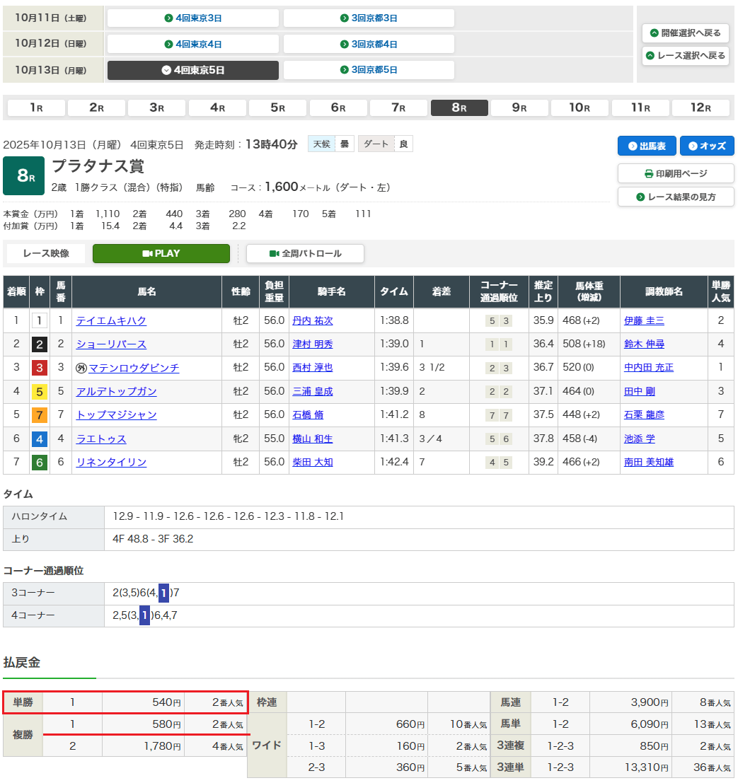This screenshot has width=738, height=783.
Task: Select the 12R race tab
Action: [x=700, y=108]
